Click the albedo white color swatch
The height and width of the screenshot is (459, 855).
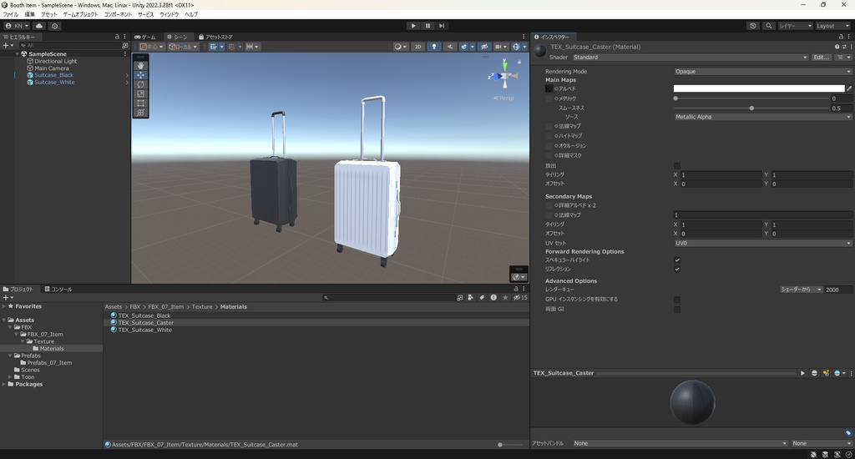pos(758,88)
